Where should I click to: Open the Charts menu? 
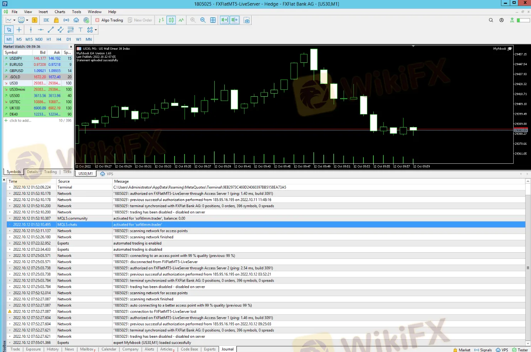point(60,12)
